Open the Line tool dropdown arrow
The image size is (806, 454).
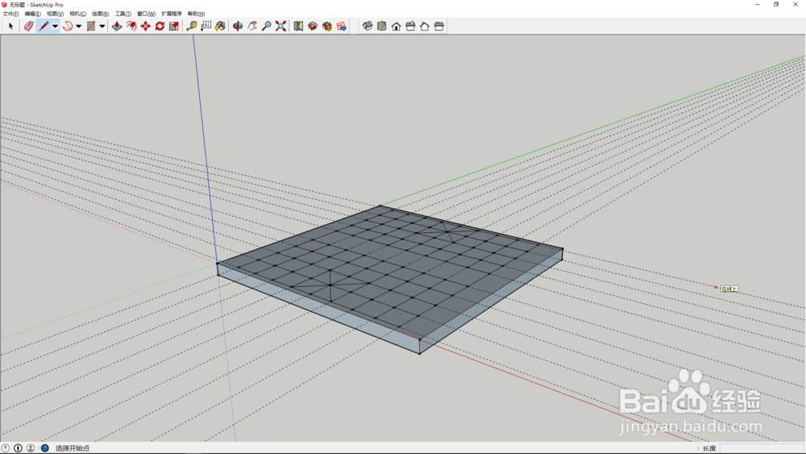click(x=55, y=27)
